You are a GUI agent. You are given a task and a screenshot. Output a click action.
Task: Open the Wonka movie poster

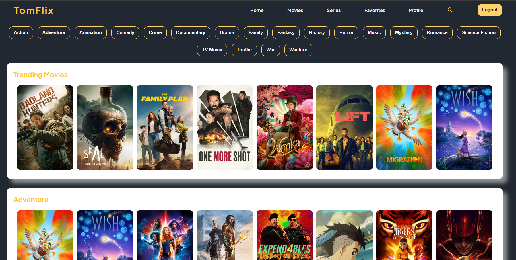[x=285, y=128]
